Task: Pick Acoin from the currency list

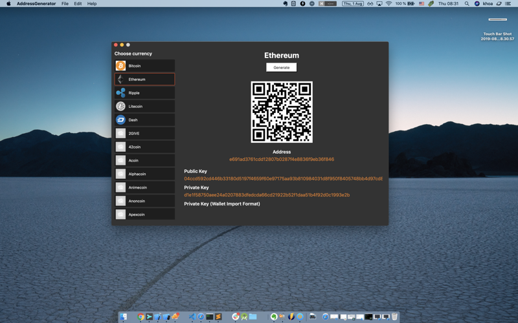Action: tap(144, 161)
